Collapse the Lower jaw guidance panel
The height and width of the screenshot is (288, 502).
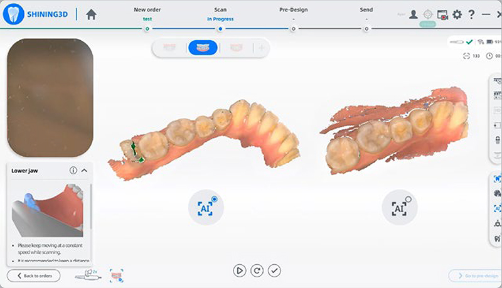85,170
